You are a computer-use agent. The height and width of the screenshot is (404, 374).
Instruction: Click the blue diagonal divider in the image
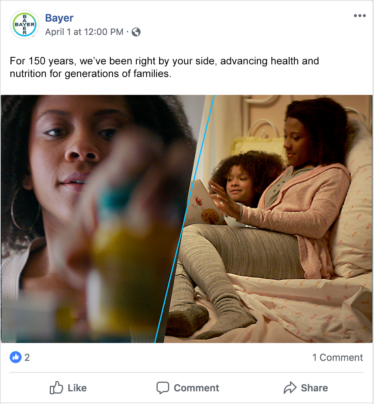pos(184,219)
